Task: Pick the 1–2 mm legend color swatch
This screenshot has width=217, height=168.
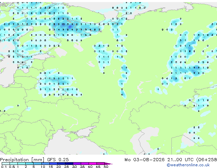Action: click(x=22, y=164)
